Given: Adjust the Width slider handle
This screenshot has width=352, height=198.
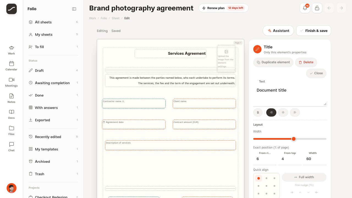Looking at the screenshot, I should [293, 139].
